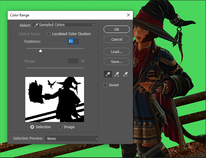Open the Load... settings button
The width and height of the screenshot is (206, 158).
[x=117, y=51]
